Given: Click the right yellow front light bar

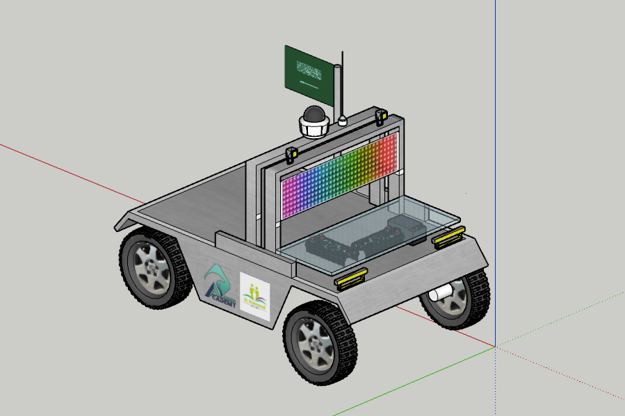Looking at the screenshot, I should (448, 238).
